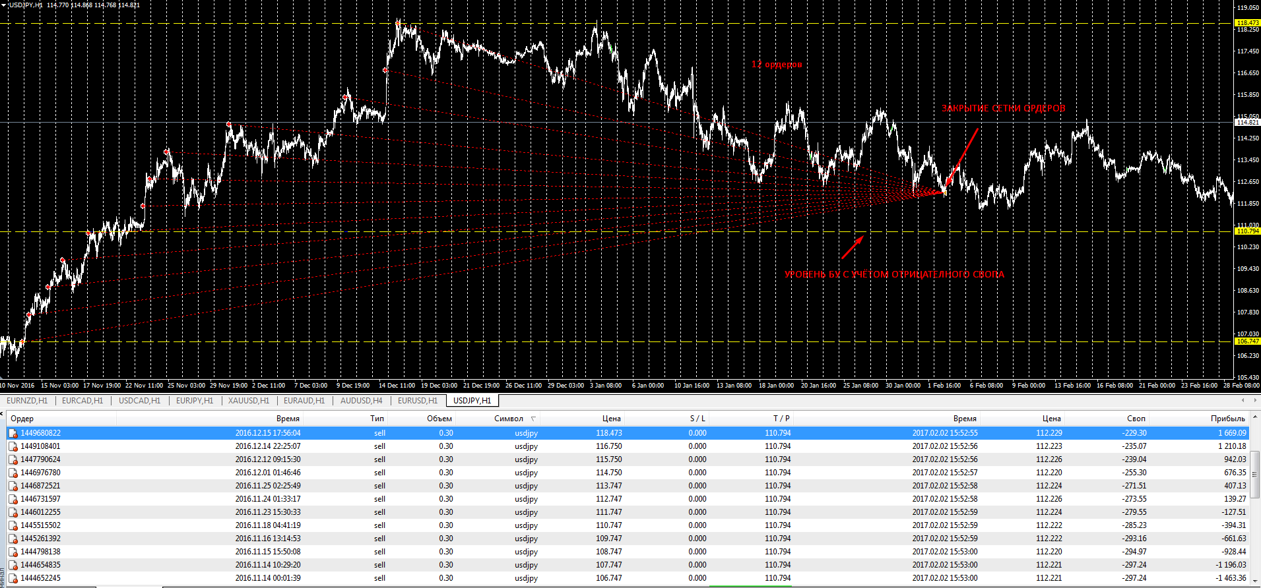The image size is (1261, 588).
Task: Click the profit value -127.51
Action: [x=1234, y=512]
